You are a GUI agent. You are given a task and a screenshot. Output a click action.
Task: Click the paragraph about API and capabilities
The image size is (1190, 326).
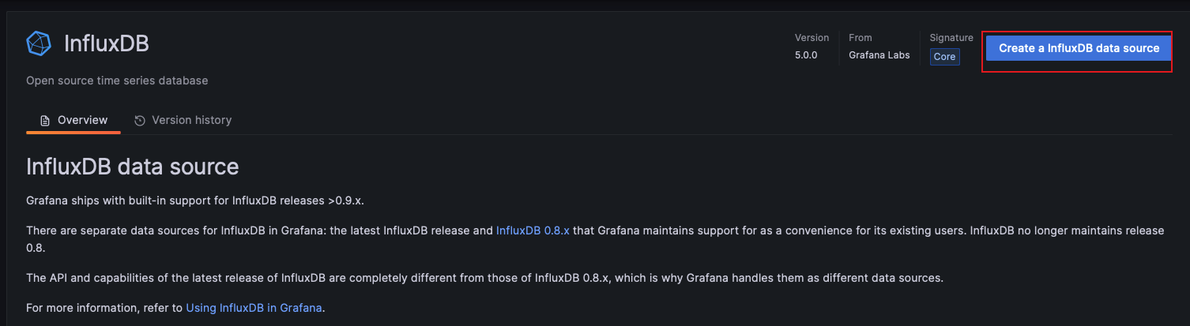pyautogui.click(x=484, y=278)
